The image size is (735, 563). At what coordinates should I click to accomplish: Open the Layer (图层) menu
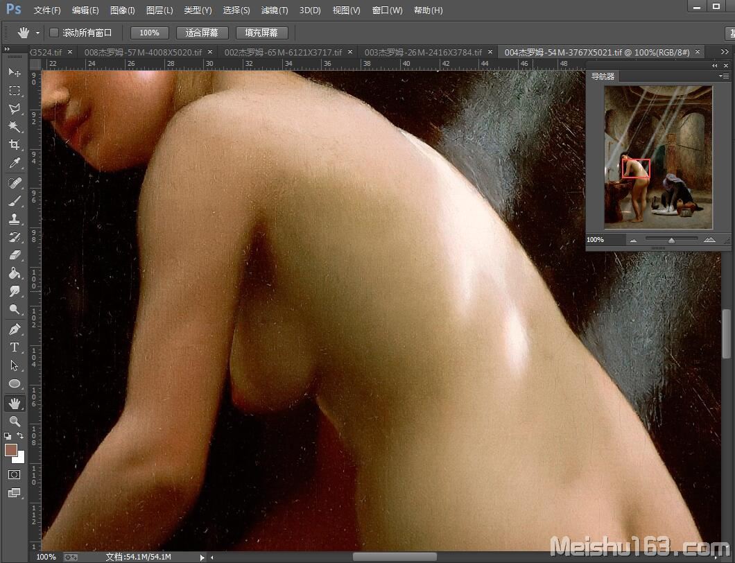pos(159,10)
